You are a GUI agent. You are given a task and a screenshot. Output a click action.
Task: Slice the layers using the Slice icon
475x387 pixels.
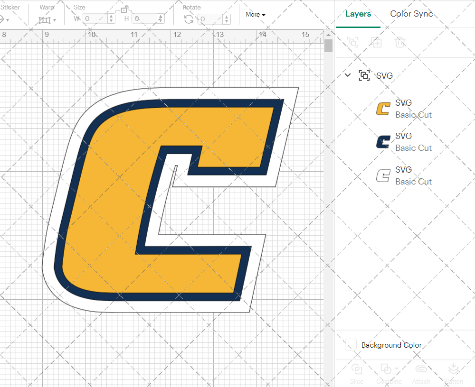coord(357,369)
